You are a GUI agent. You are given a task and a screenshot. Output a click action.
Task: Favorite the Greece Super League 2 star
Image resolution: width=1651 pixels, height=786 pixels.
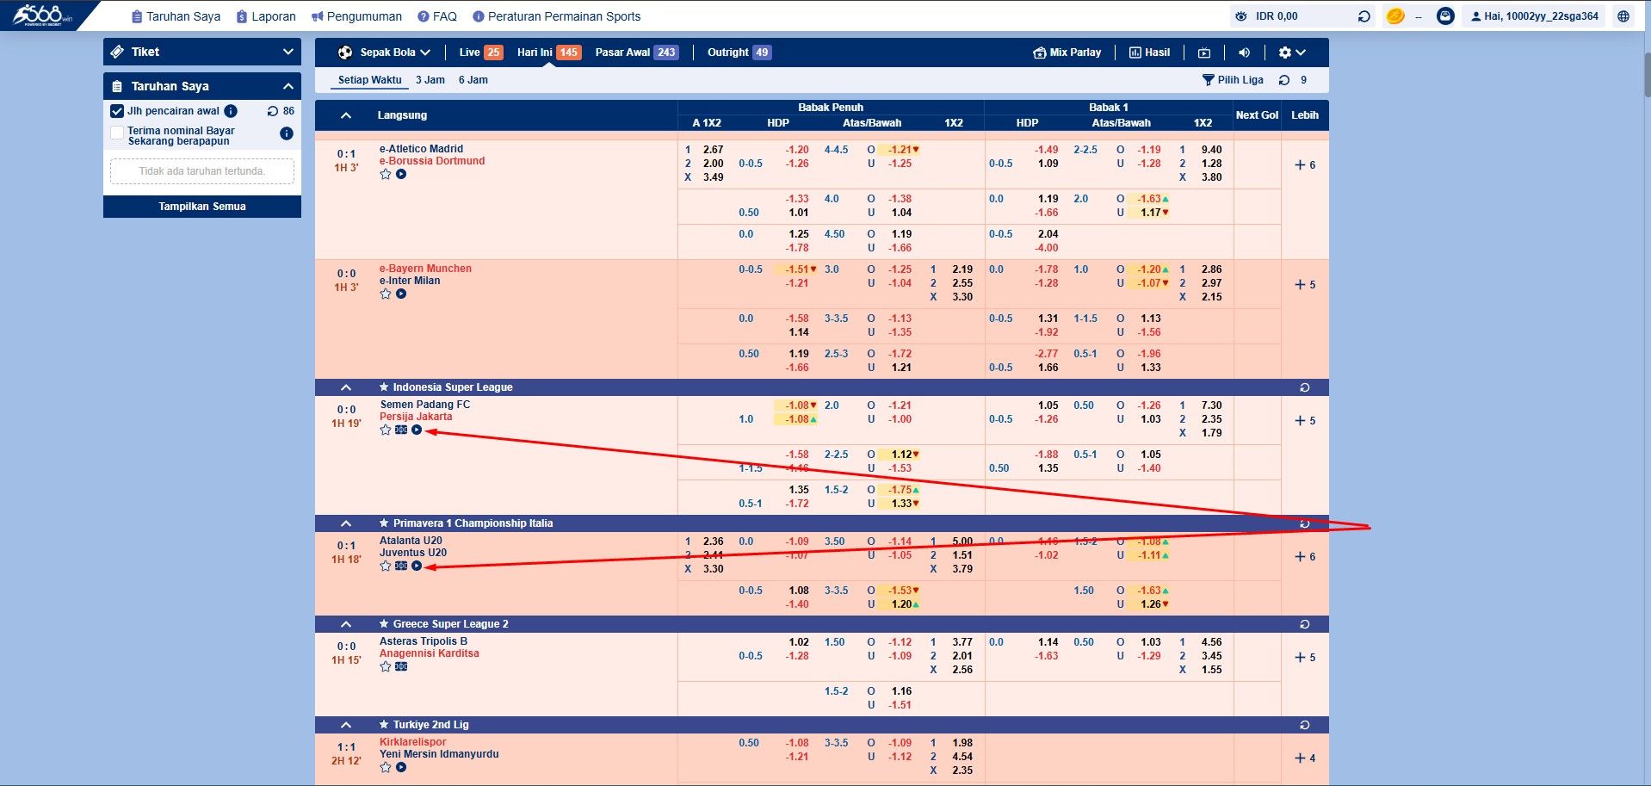pyautogui.click(x=384, y=624)
